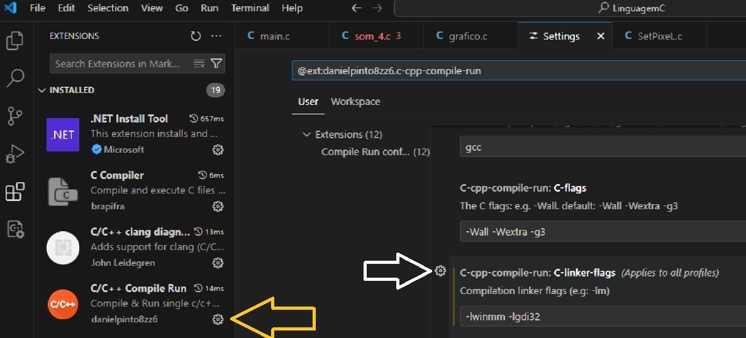This screenshot has width=746, height=338.
Task: Open Run and Debug view
Action: (x=14, y=154)
